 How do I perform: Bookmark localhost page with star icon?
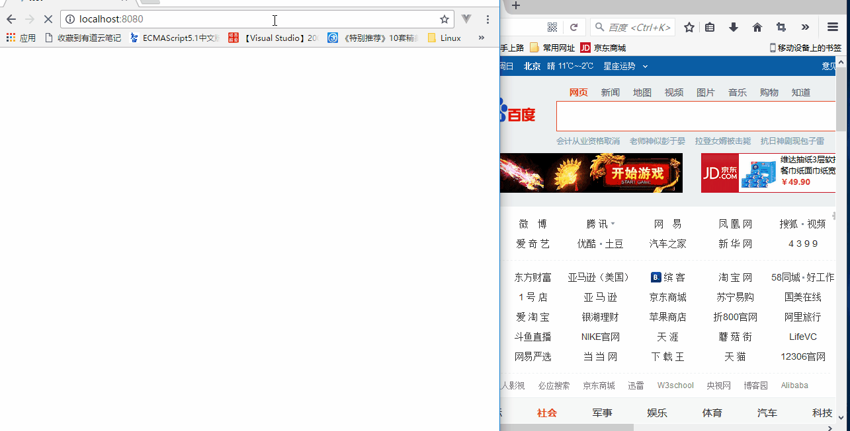[x=445, y=19]
